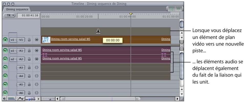The image size is (245, 102).
Task: Mute audio track A3
Action: click(5, 68)
